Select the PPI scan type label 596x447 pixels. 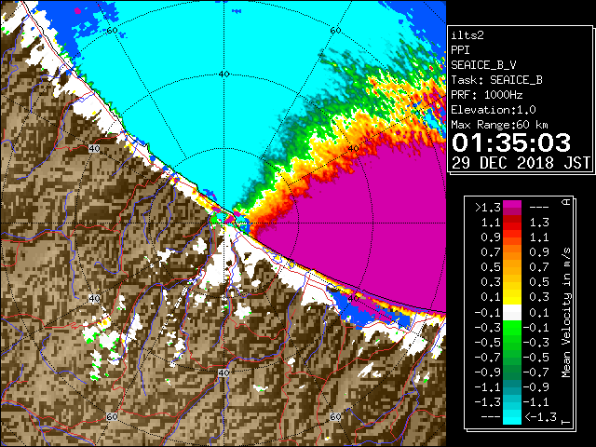(460, 50)
